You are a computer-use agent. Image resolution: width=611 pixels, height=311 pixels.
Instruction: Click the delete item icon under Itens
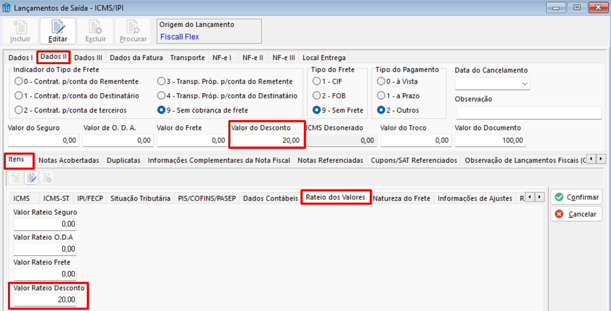pos(47,178)
